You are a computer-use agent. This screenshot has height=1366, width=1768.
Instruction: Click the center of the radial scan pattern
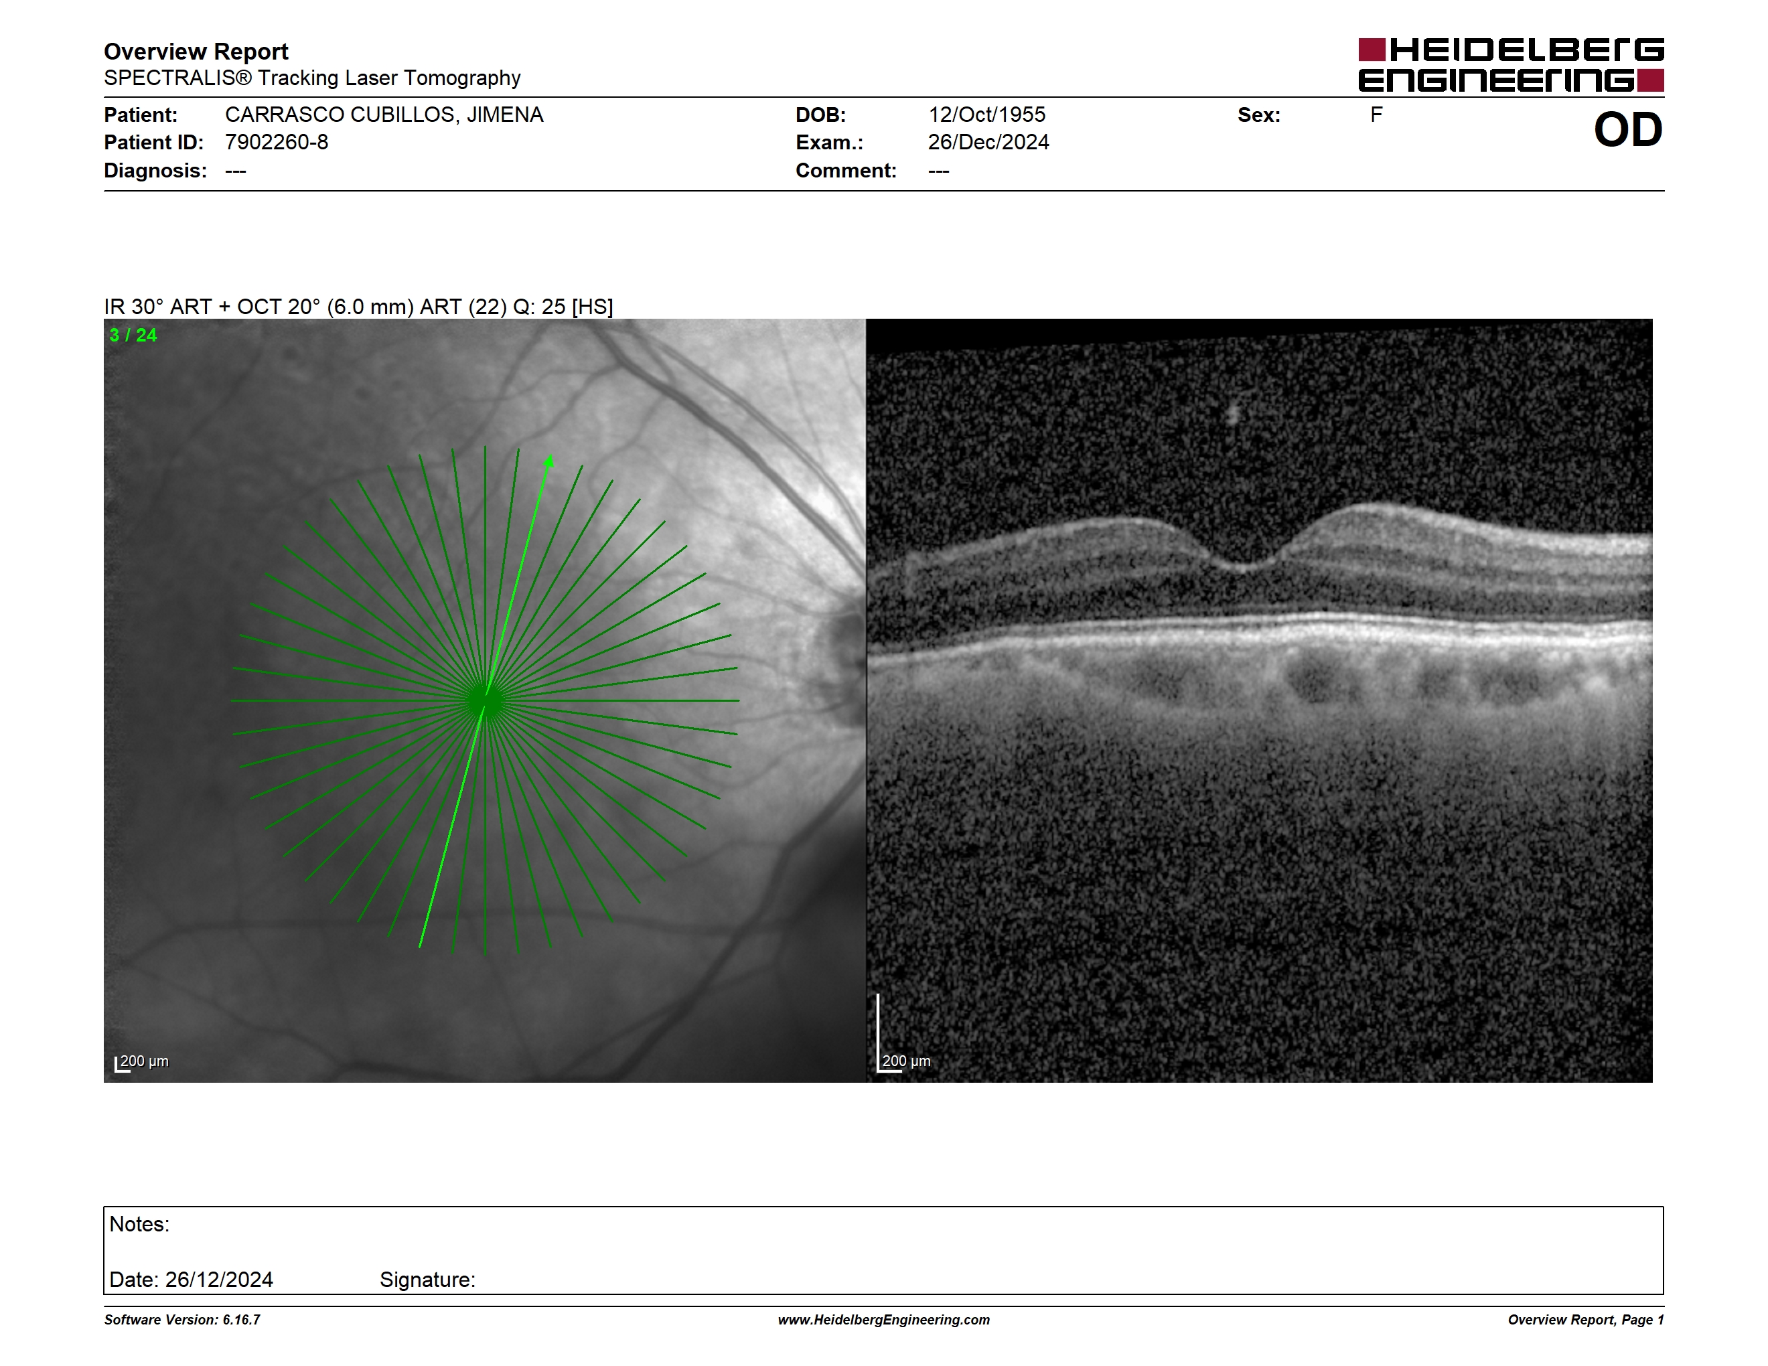click(485, 701)
